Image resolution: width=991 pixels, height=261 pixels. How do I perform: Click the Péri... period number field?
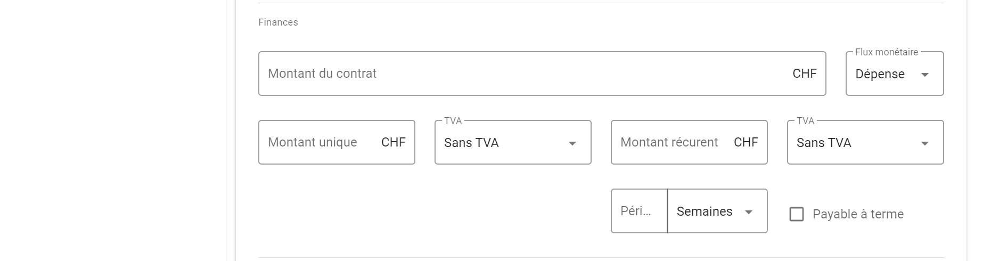(638, 211)
